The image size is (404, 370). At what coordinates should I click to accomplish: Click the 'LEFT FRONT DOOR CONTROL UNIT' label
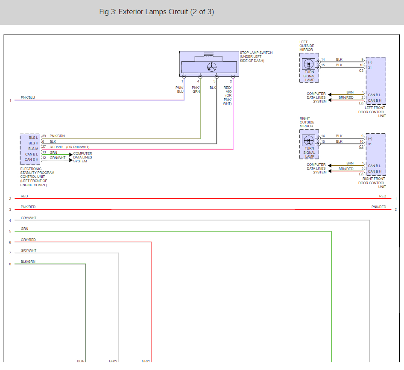[x=372, y=112]
